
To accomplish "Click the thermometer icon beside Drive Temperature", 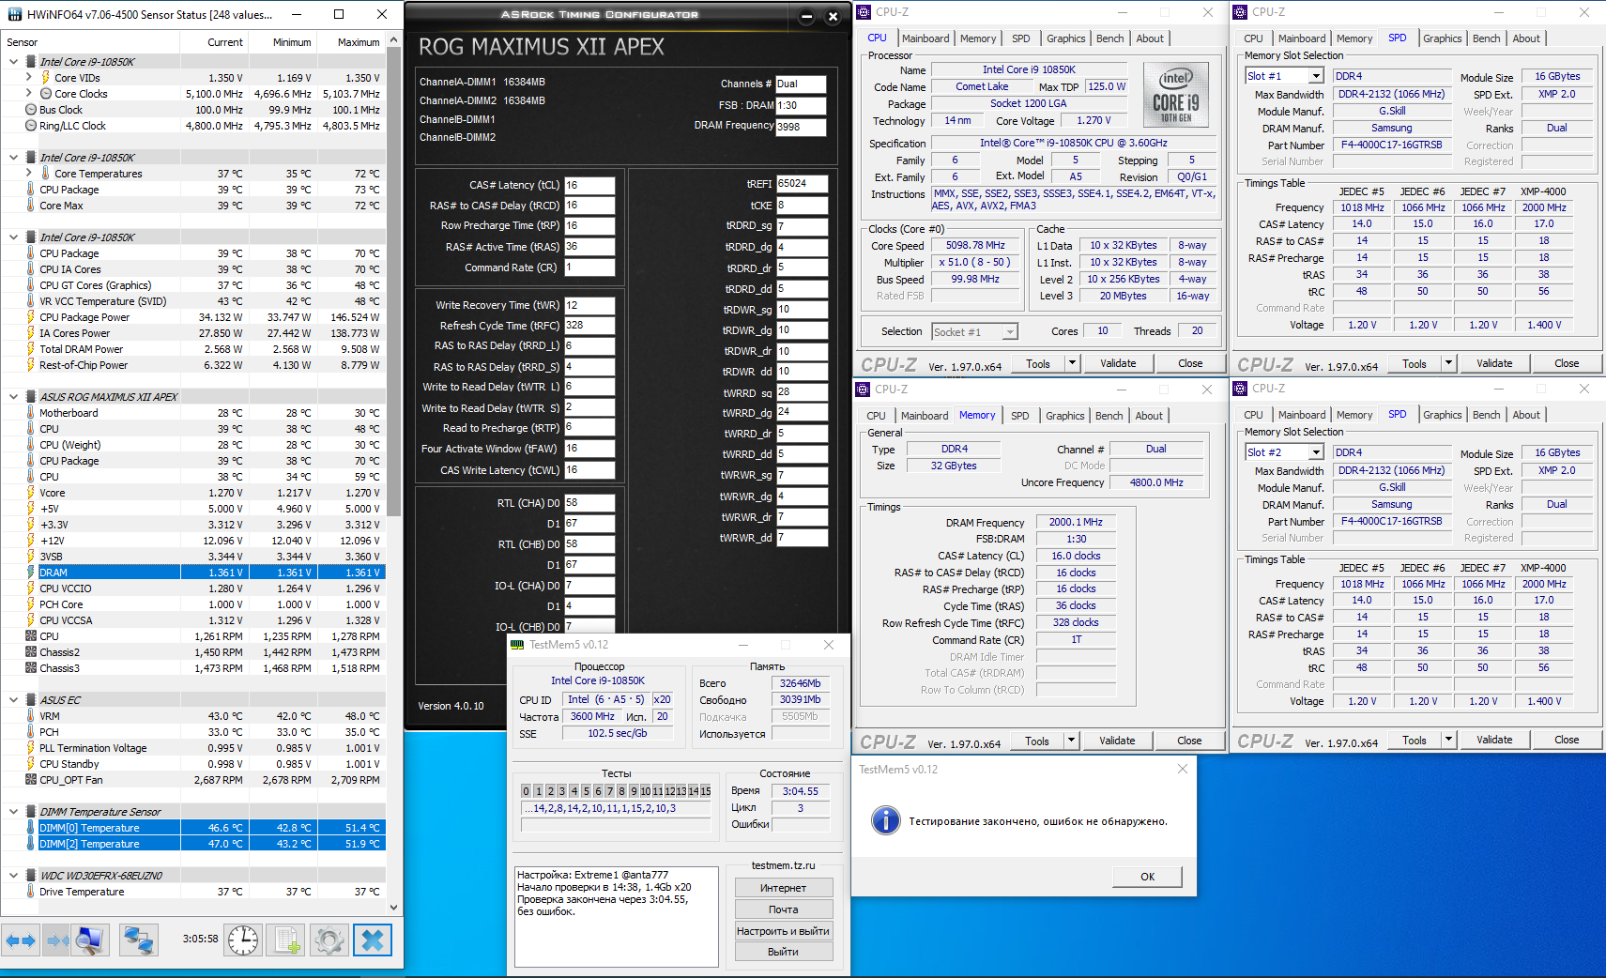I will 31,892.
